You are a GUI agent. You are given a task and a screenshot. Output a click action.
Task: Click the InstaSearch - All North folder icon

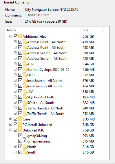[x=25, y=80]
